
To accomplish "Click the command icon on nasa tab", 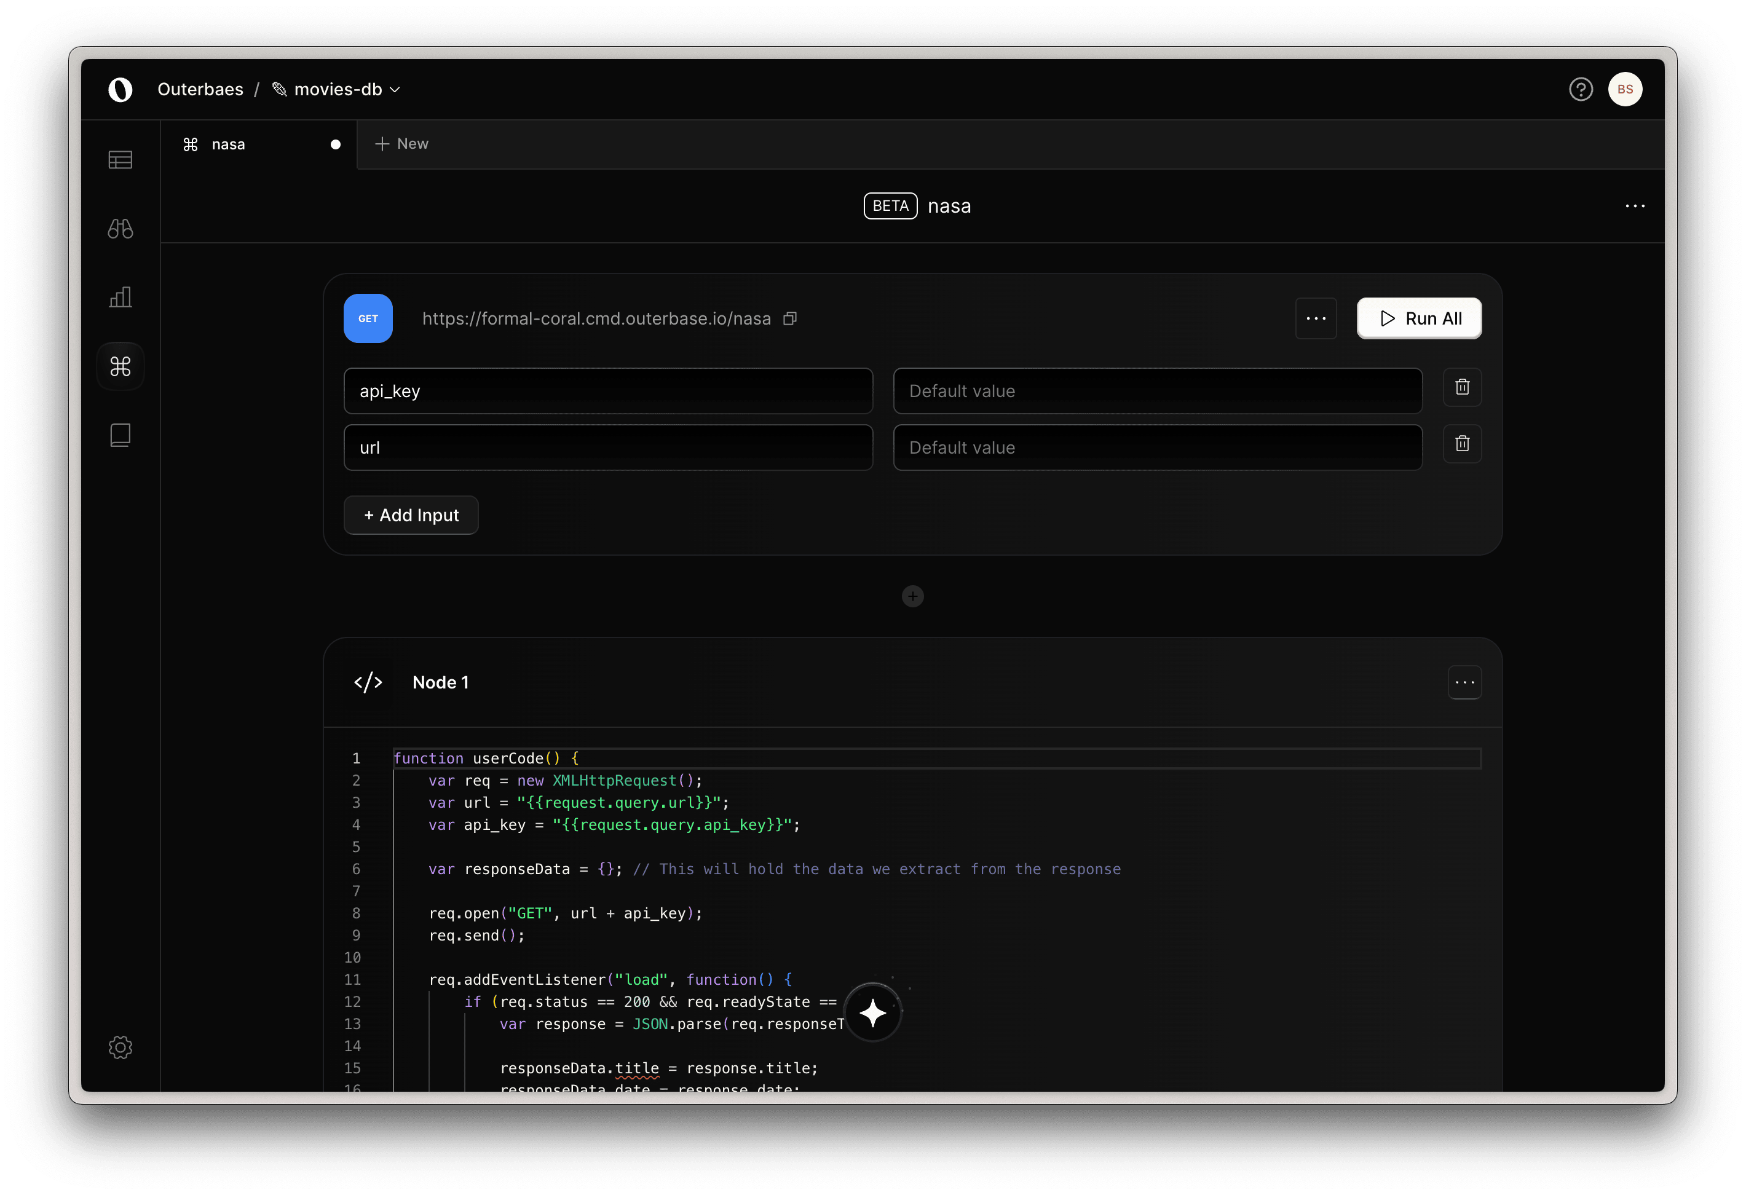I will pos(191,144).
